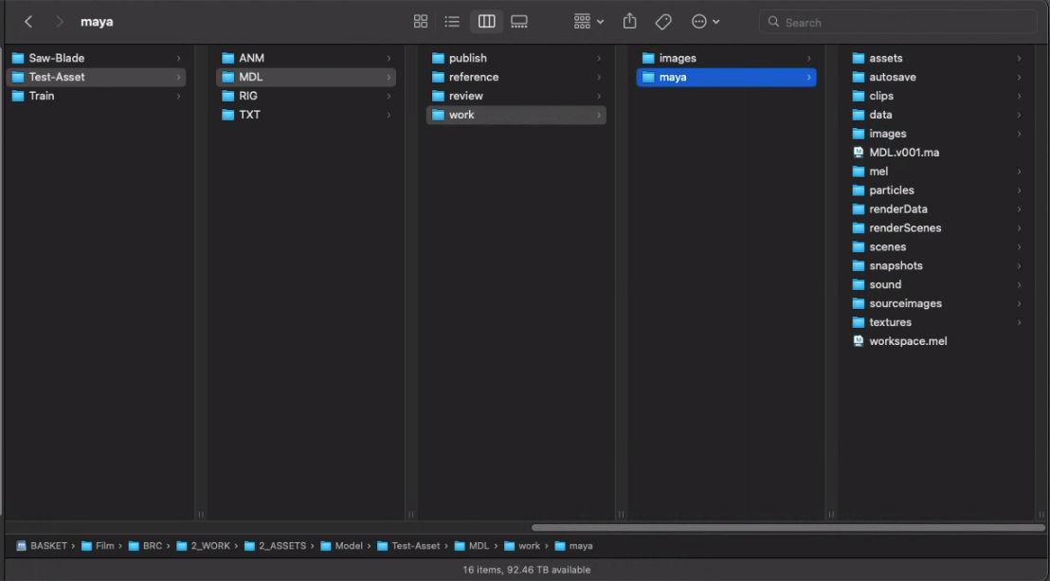Select the publish folder
This screenshot has width=1050, height=581.
[x=467, y=58]
